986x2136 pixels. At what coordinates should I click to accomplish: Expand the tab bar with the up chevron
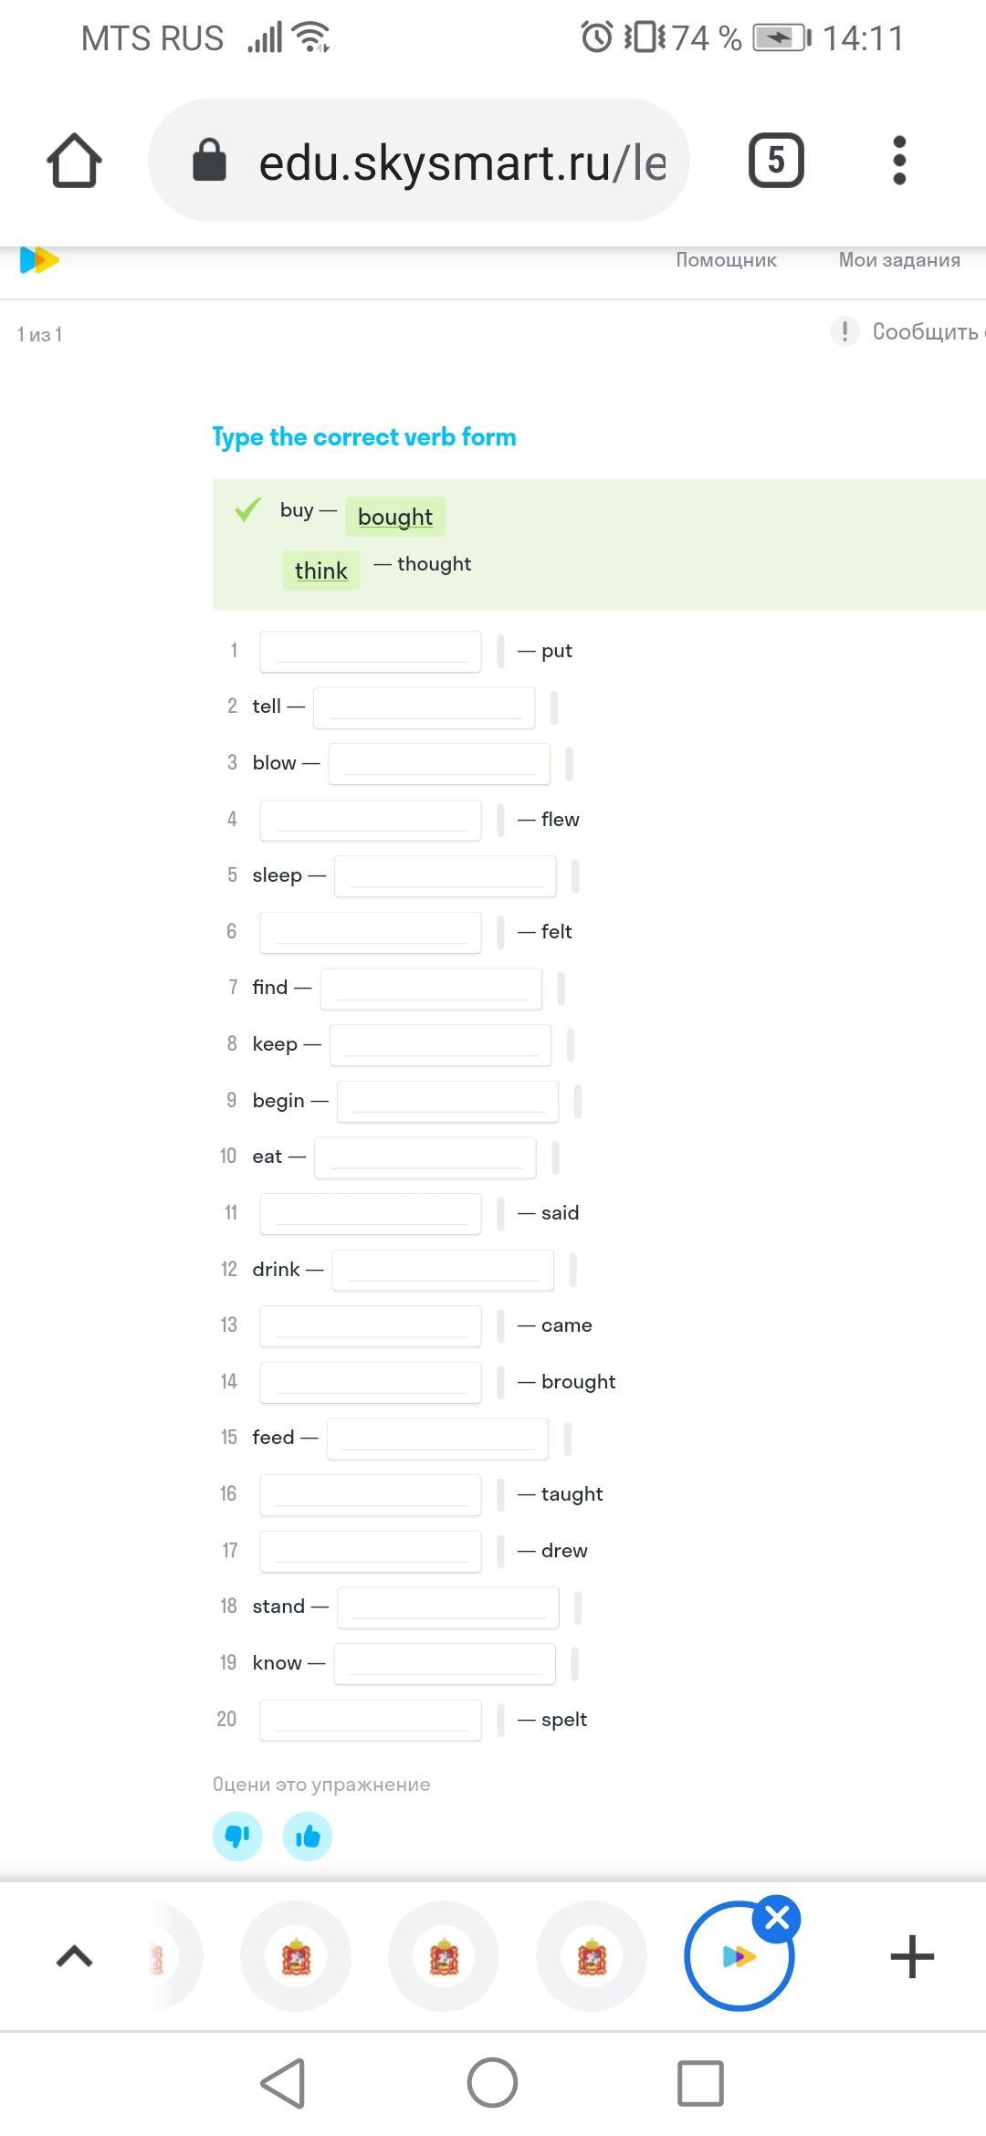(x=75, y=1956)
